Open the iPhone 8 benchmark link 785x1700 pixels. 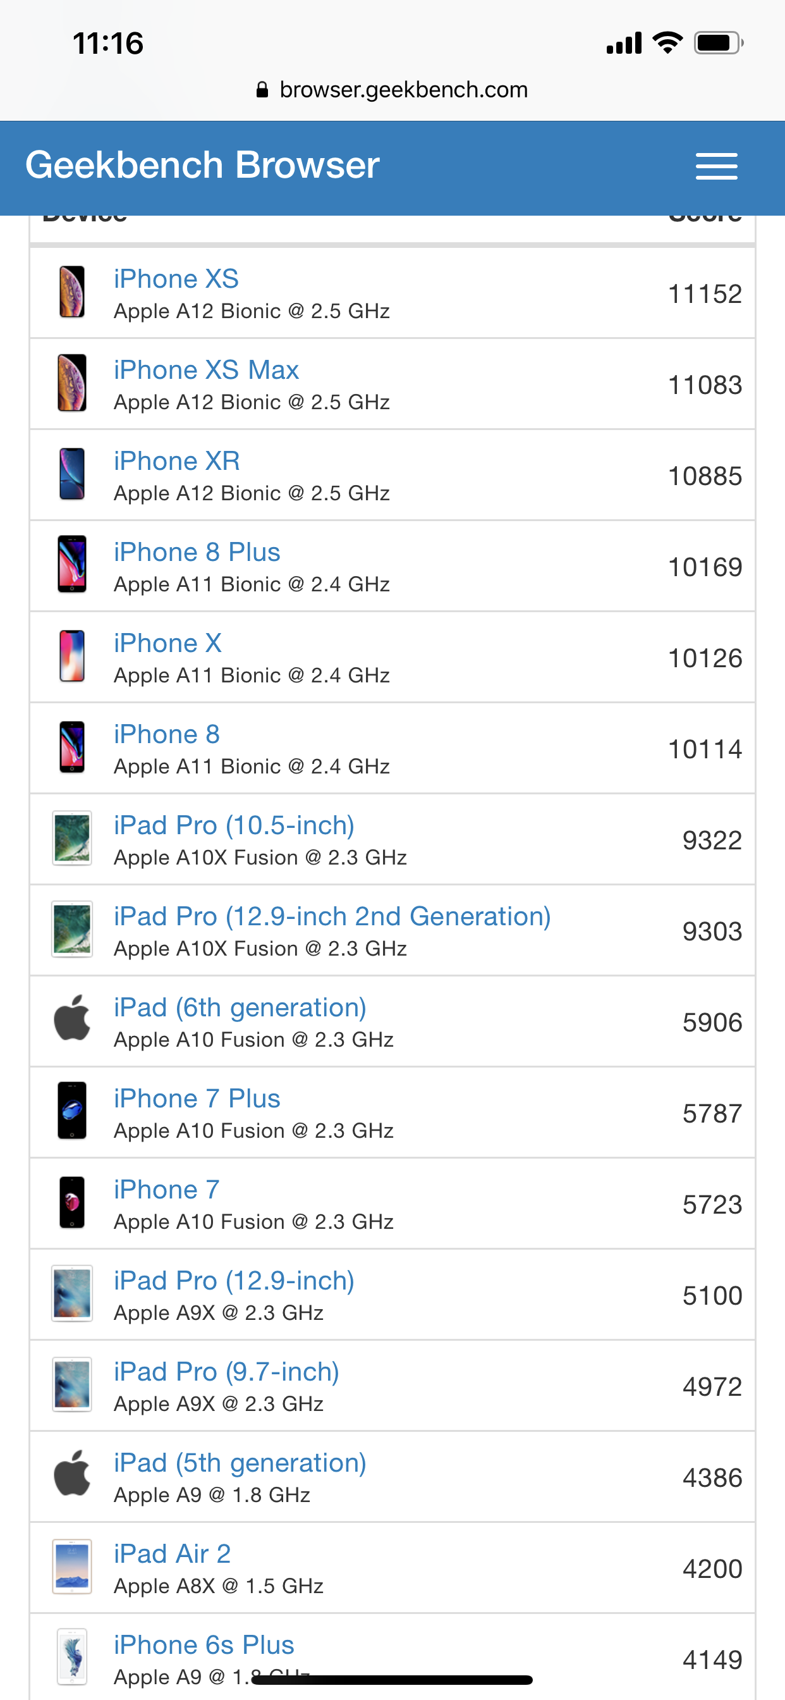pos(167,734)
